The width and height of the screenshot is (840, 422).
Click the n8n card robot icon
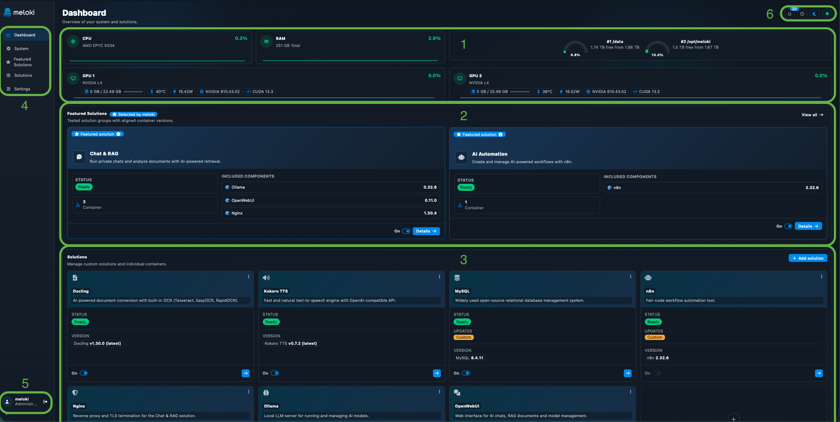pyautogui.click(x=648, y=278)
